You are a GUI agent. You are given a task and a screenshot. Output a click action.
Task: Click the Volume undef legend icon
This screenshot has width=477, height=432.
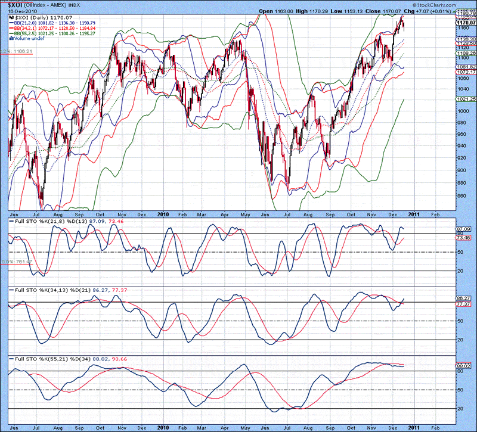[14, 39]
